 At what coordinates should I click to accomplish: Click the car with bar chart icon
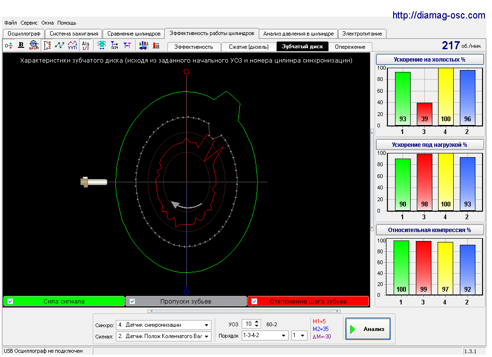pos(143,45)
